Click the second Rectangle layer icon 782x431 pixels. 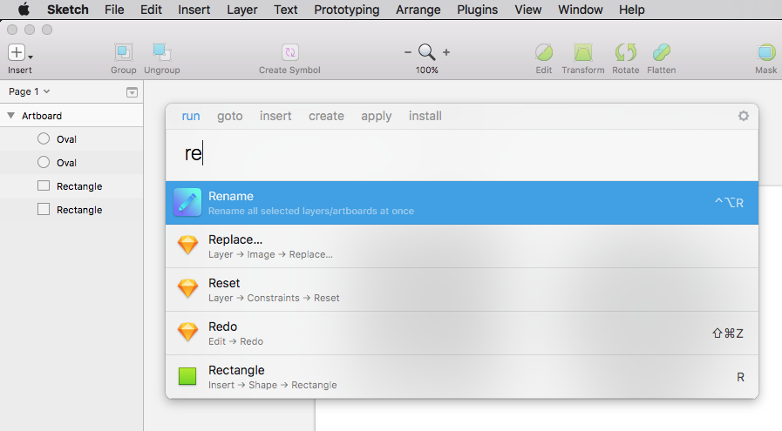click(x=44, y=209)
